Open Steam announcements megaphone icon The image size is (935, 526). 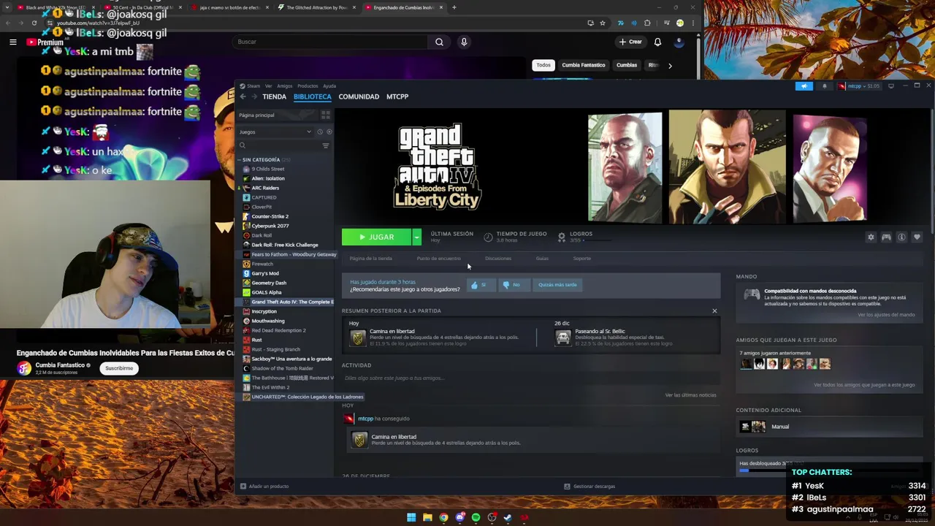[x=804, y=86]
